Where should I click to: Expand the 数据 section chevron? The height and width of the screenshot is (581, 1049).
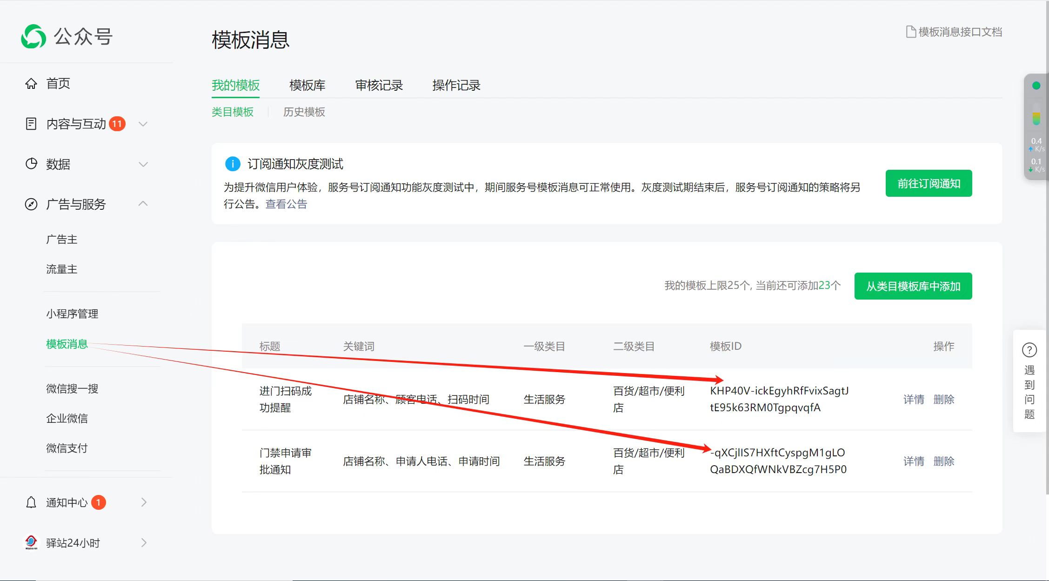click(143, 164)
